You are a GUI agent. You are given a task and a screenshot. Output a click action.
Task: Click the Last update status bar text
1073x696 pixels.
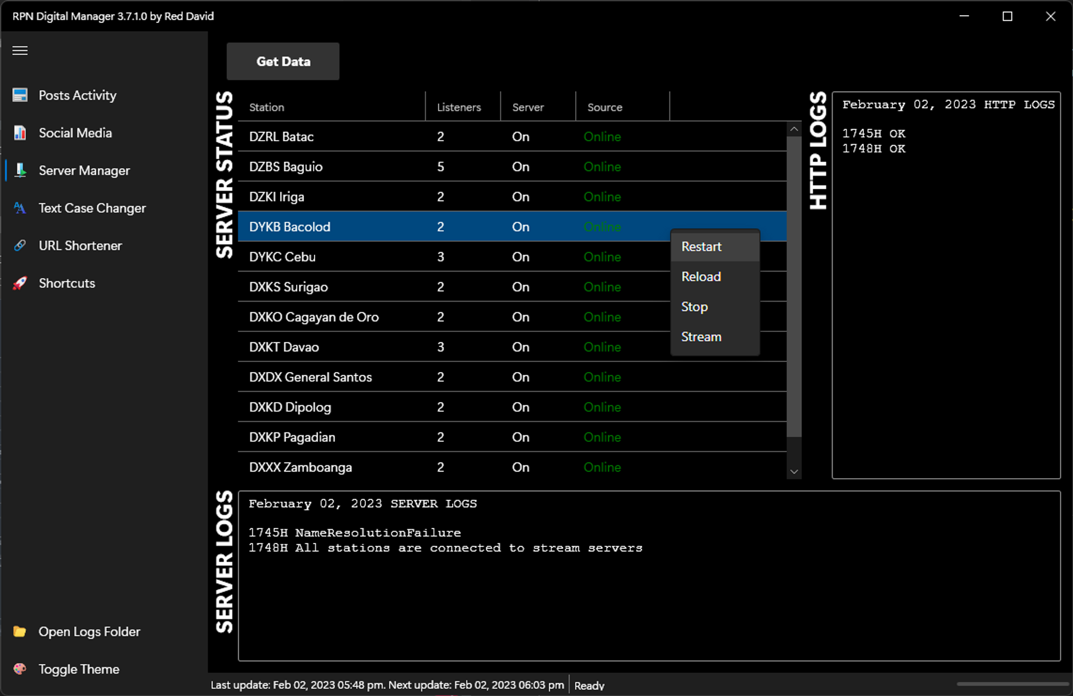pos(387,685)
